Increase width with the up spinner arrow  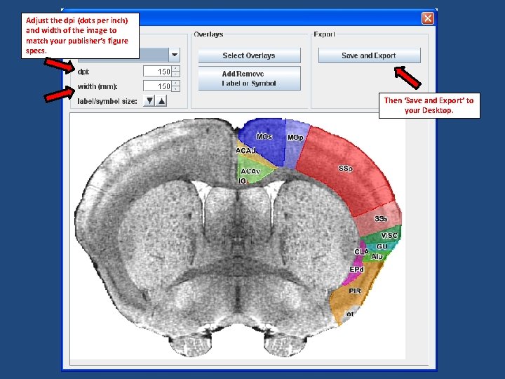pyautogui.click(x=176, y=83)
